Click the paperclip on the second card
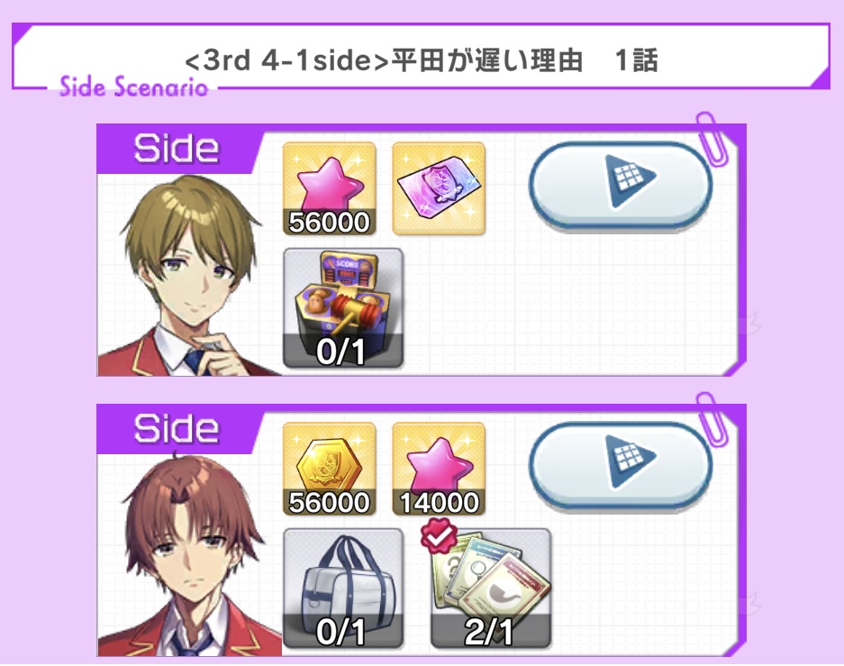Image resolution: width=844 pixels, height=666 pixels. [x=712, y=419]
